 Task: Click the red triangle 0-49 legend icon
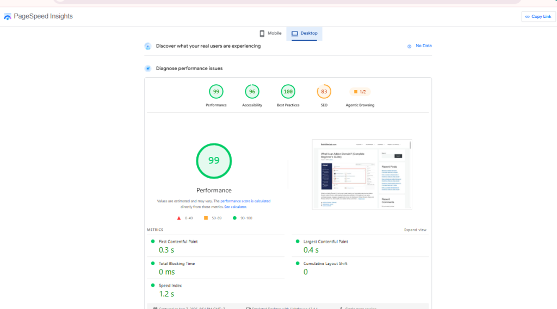click(178, 218)
